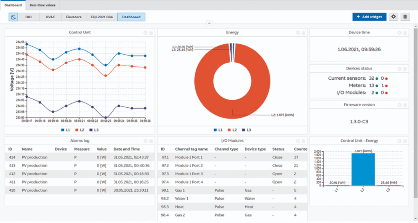Select the HVAC dashboard tab
The width and height of the screenshot is (418, 223).
click(x=51, y=17)
